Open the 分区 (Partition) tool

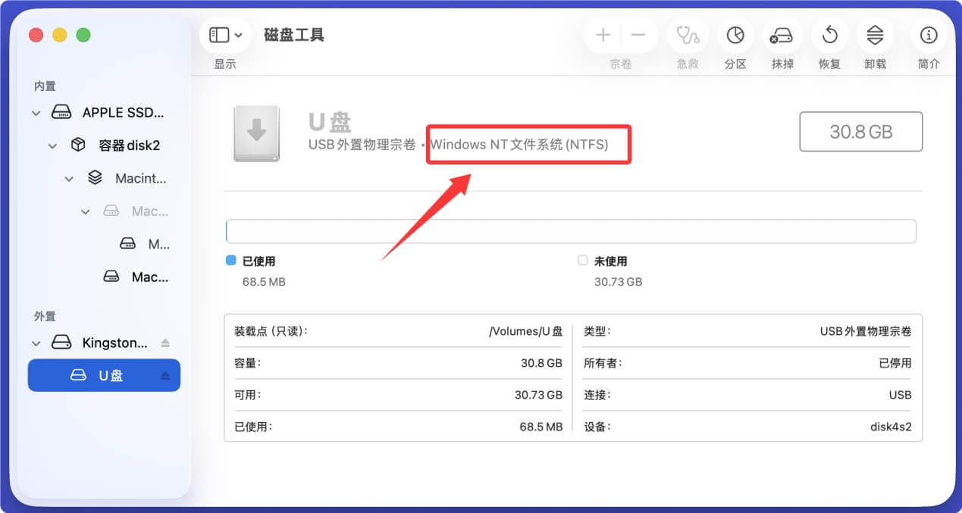[735, 35]
